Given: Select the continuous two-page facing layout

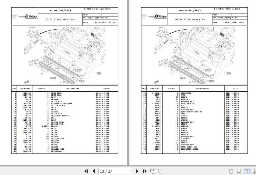Looking at the screenshot, I should pos(254,171).
